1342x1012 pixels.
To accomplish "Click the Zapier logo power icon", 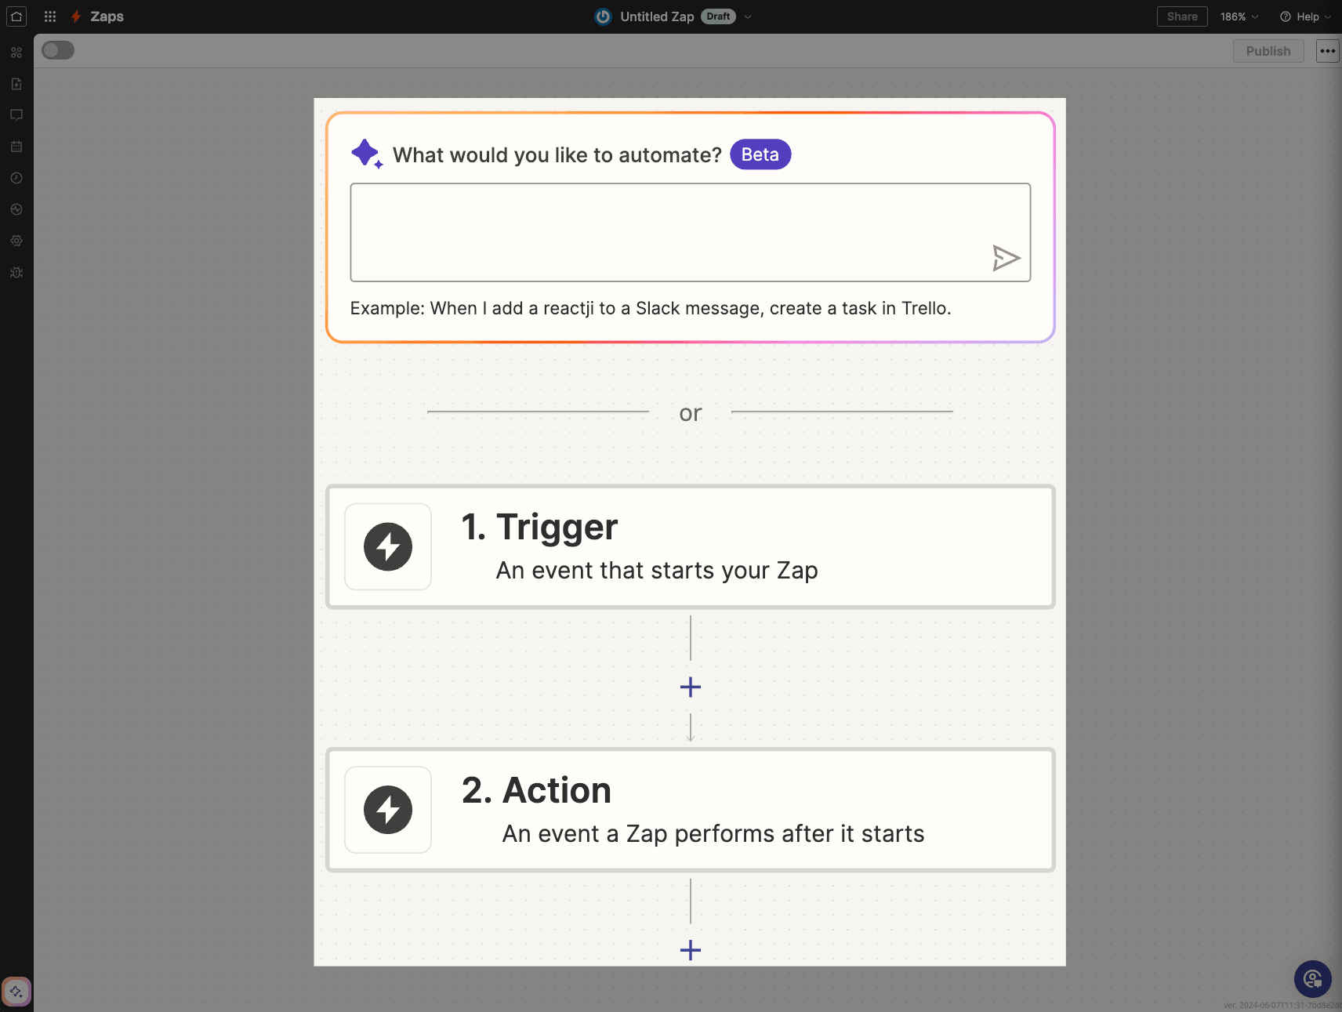I will point(602,16).
